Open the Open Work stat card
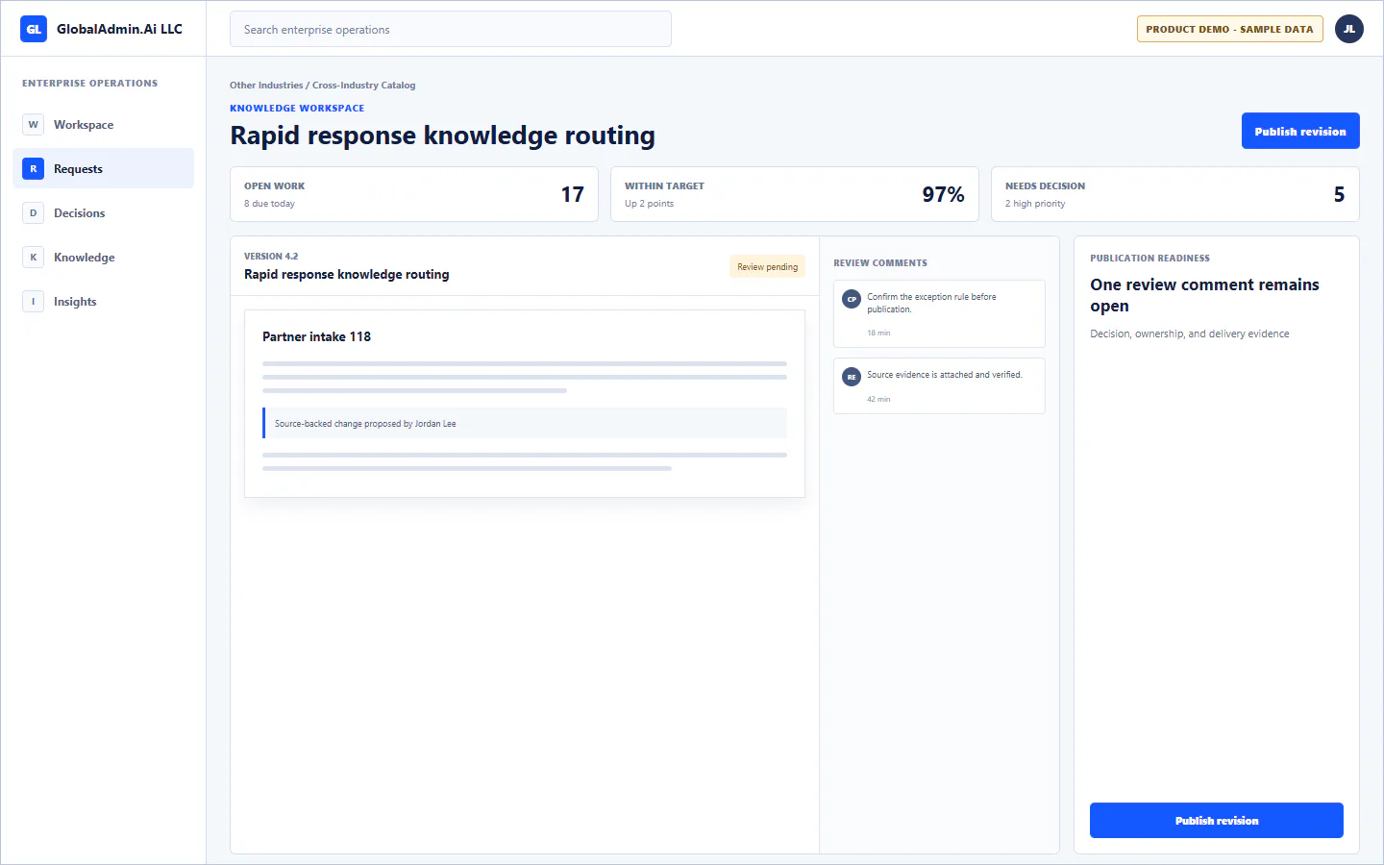Viewport: 1384px width, 865px height. tap(414, 194)
